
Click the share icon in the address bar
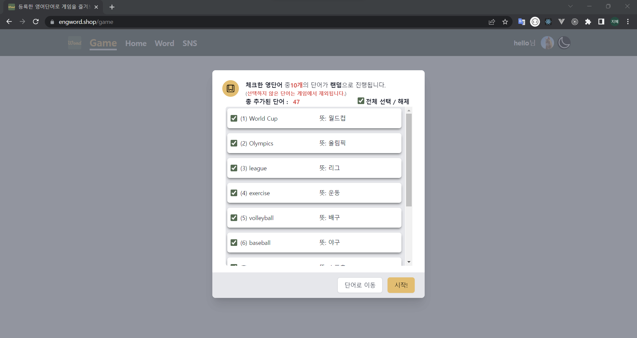click(x=492, y=22)
